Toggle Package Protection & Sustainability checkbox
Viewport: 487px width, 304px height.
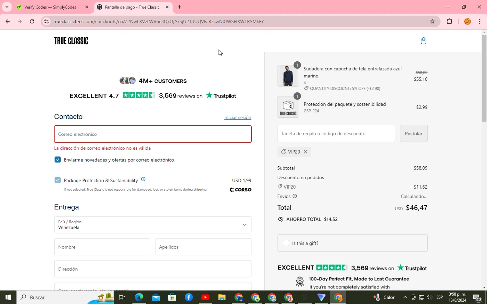[x=57, y=180]
